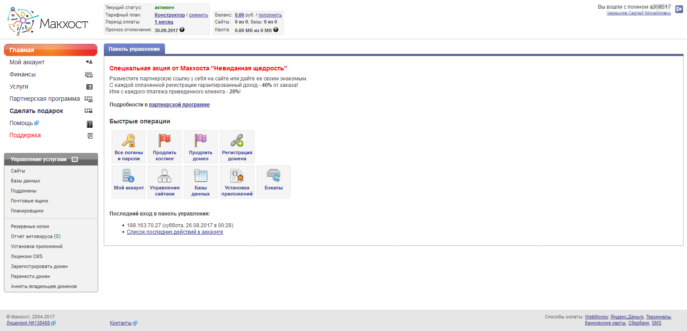Click external link icon next to Контакты
This screenshot has height=331, width=687.
(135, 323)
